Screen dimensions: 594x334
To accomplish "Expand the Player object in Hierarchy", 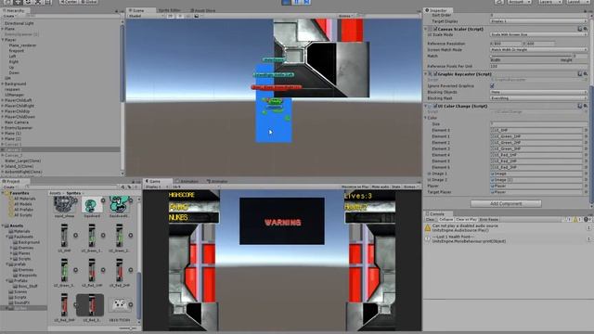I will pos(3,40).
